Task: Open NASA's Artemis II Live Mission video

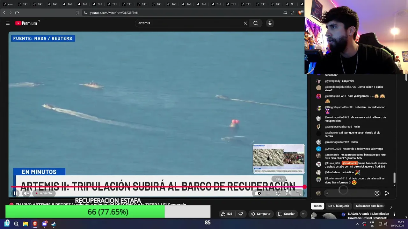Action: point(368,216)
